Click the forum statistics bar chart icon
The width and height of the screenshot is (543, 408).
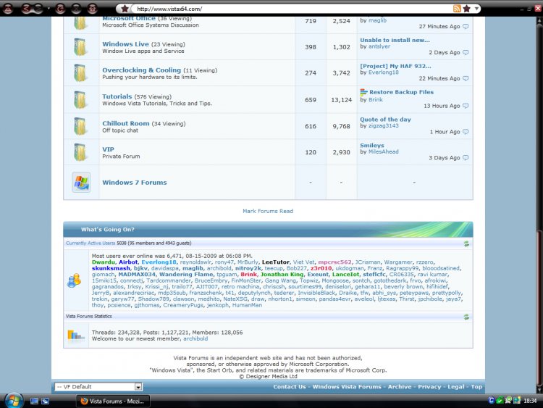point(75,336)
